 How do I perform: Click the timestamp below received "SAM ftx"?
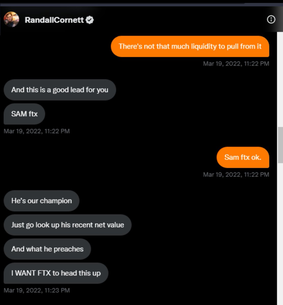(37, 131)
